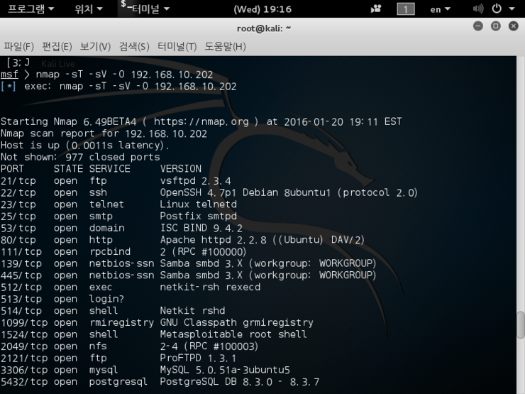Click the 513/tcp login? row
This screenshot has height=394, width=525.
click(x=62, y=299)
